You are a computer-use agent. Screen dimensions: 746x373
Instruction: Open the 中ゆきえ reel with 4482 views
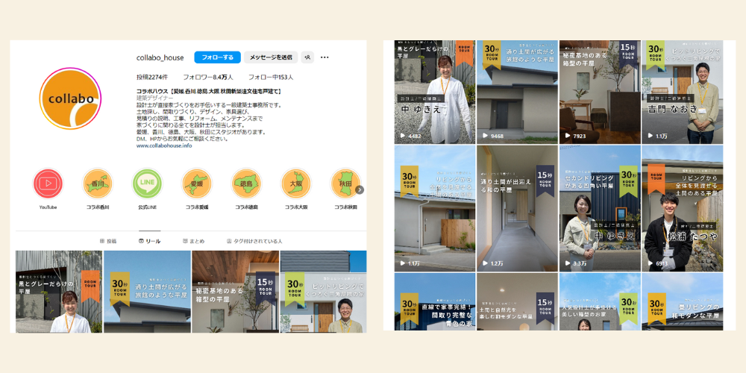(x=435, y=92)
